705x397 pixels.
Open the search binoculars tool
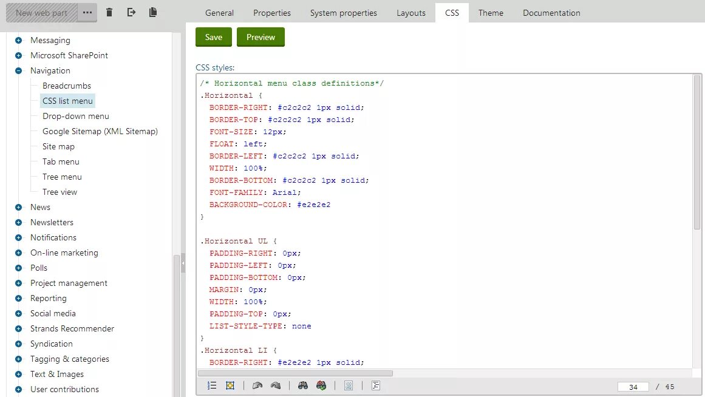pos(303,385)
